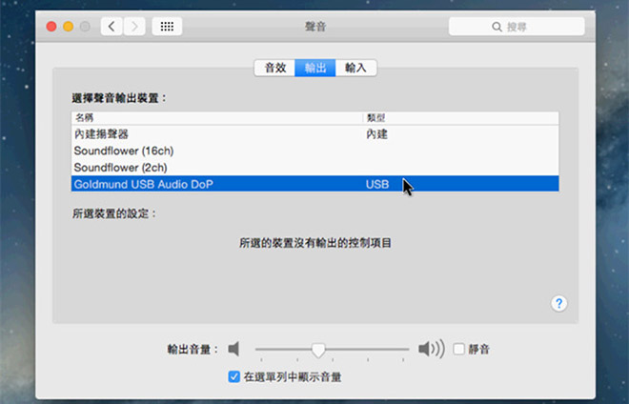
Task: Select Goldmund USB Audio DoP device
Action: point(314,184)
